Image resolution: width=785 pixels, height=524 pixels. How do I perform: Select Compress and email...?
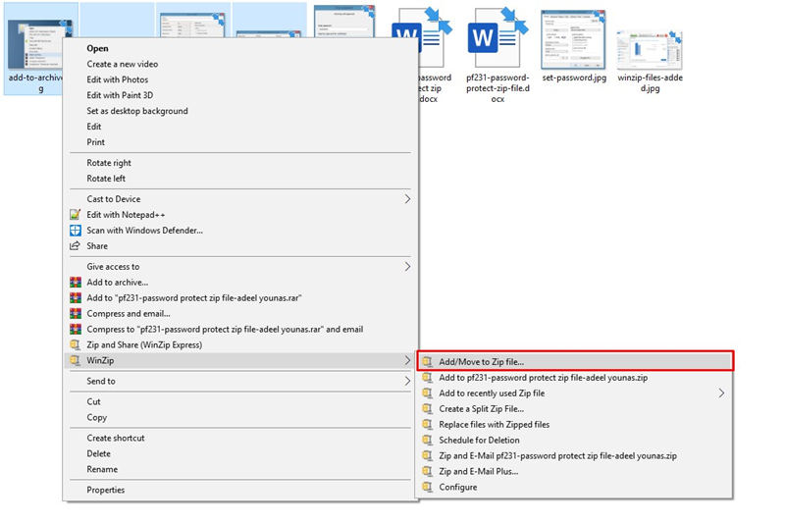pyautogui.click(x=129, y=314)
